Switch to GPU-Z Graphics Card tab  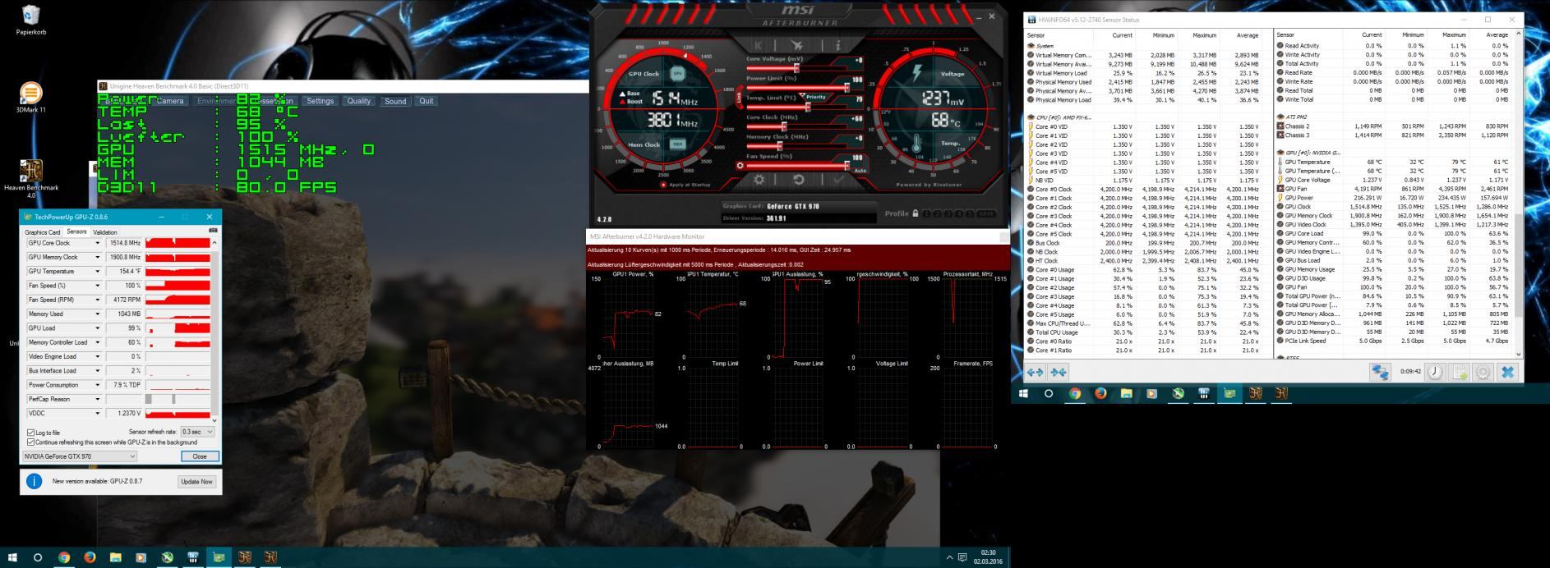tap(43, 232)
